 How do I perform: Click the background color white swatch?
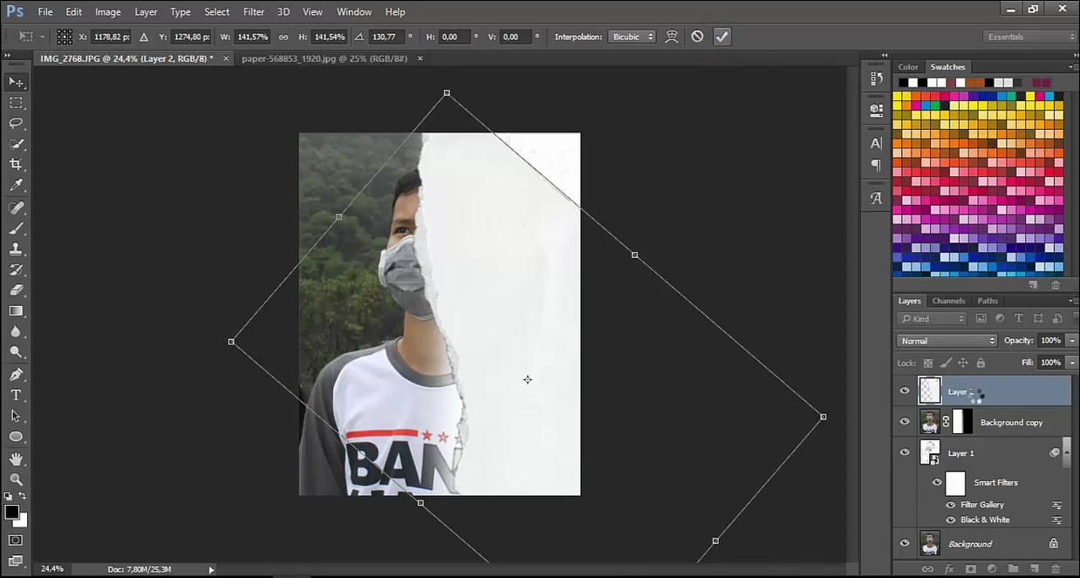tap(23, 521)
